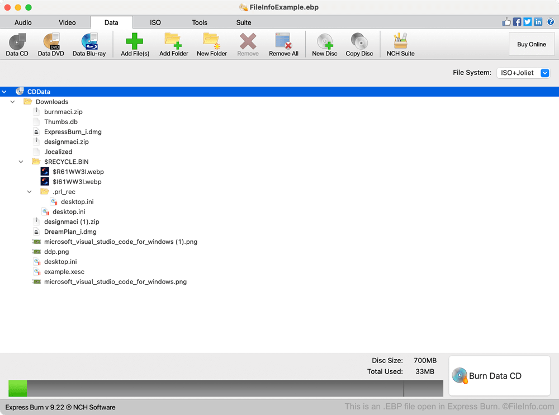This screenshot has width=559, height=415.
Task: Open the Suite tab
Action: (x=244, y=22)
